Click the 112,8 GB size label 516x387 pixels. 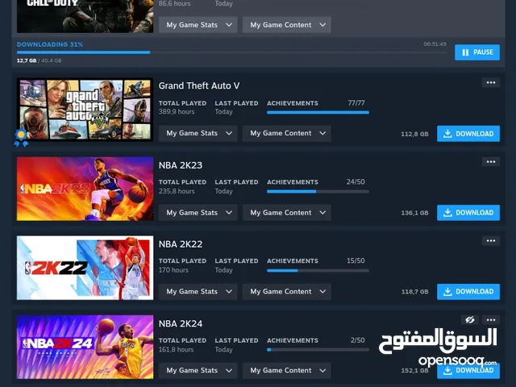pos(414,134)
